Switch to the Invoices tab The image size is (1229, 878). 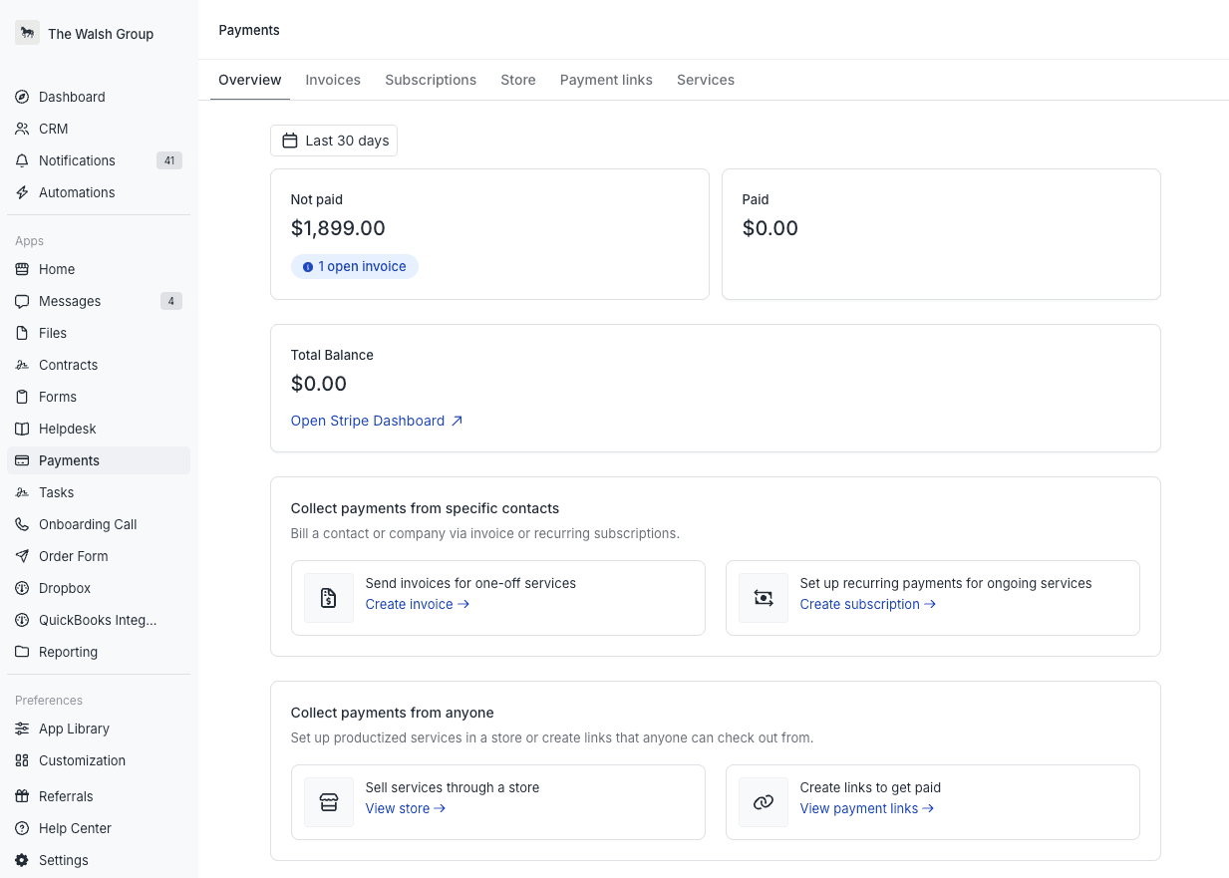tap(333, 80)
